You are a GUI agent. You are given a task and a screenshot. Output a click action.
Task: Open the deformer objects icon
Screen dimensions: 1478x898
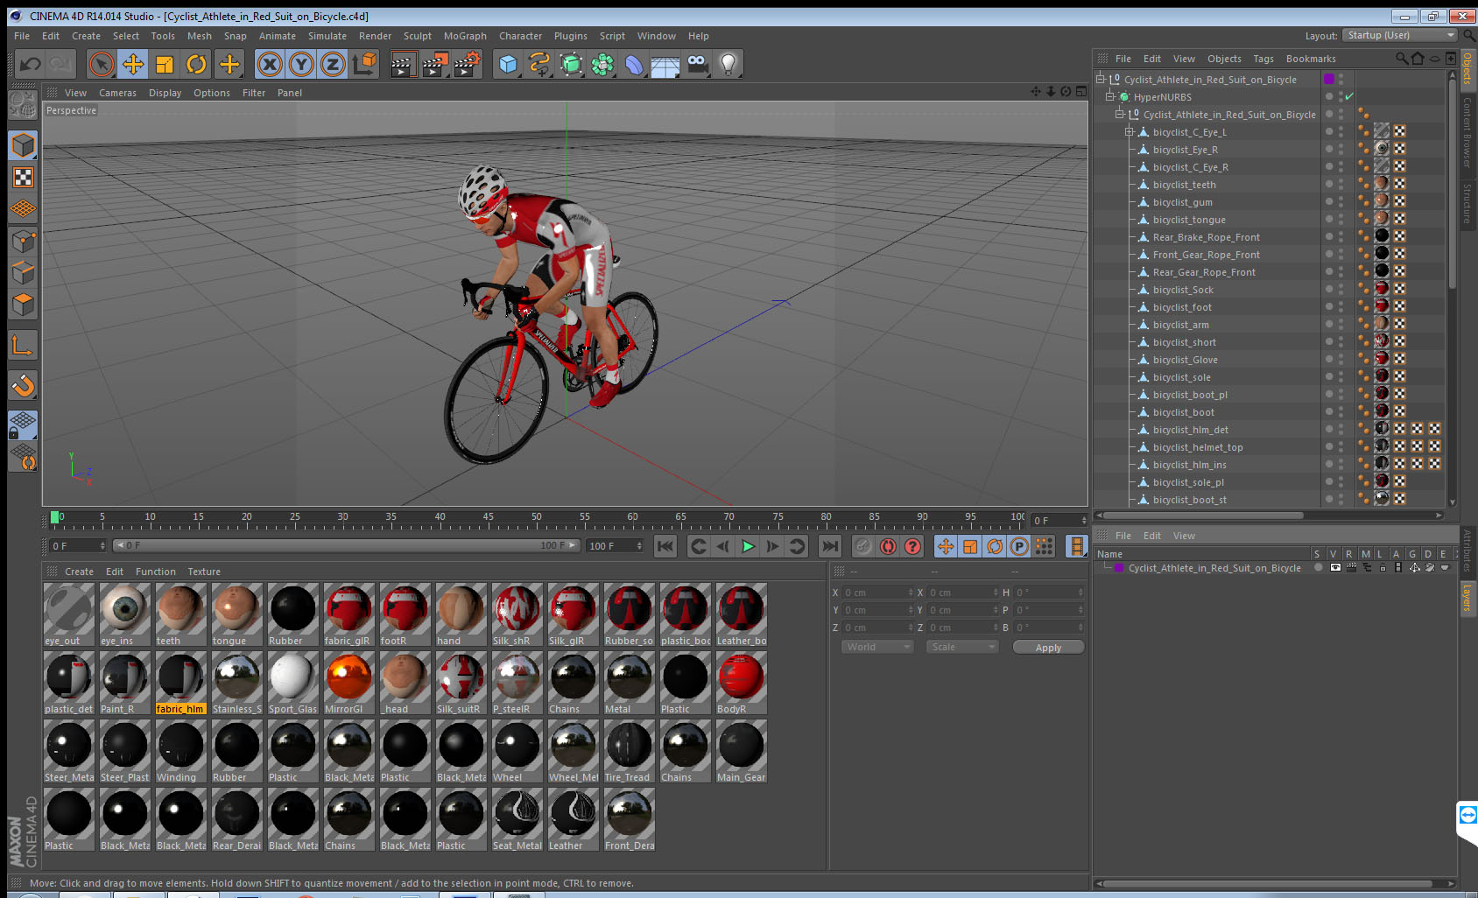point(634,64)
